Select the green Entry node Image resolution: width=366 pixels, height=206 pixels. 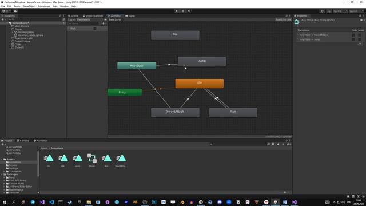click(125, 92)
